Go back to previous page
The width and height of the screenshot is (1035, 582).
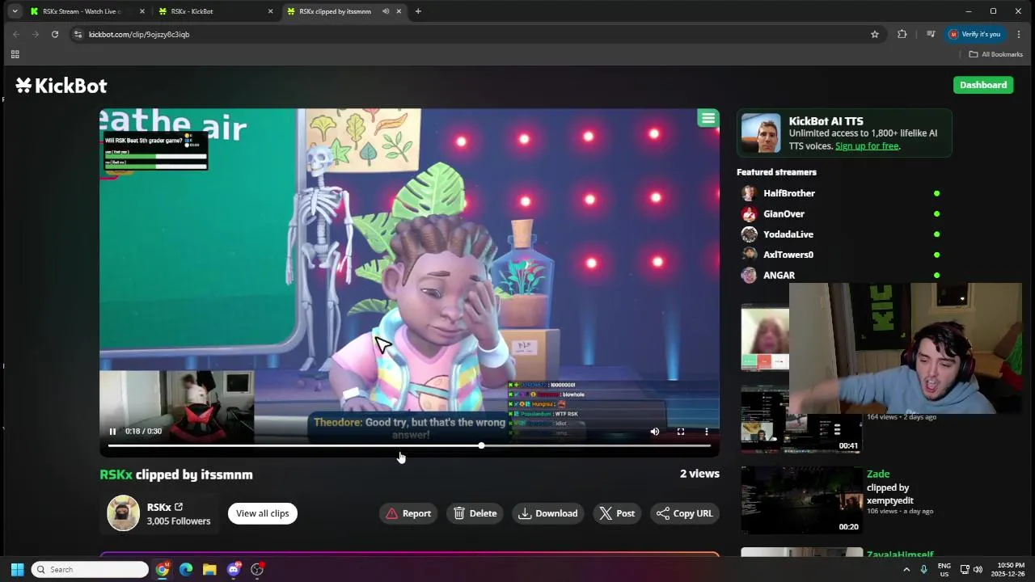pyautogui.click(x=16, y=34)
